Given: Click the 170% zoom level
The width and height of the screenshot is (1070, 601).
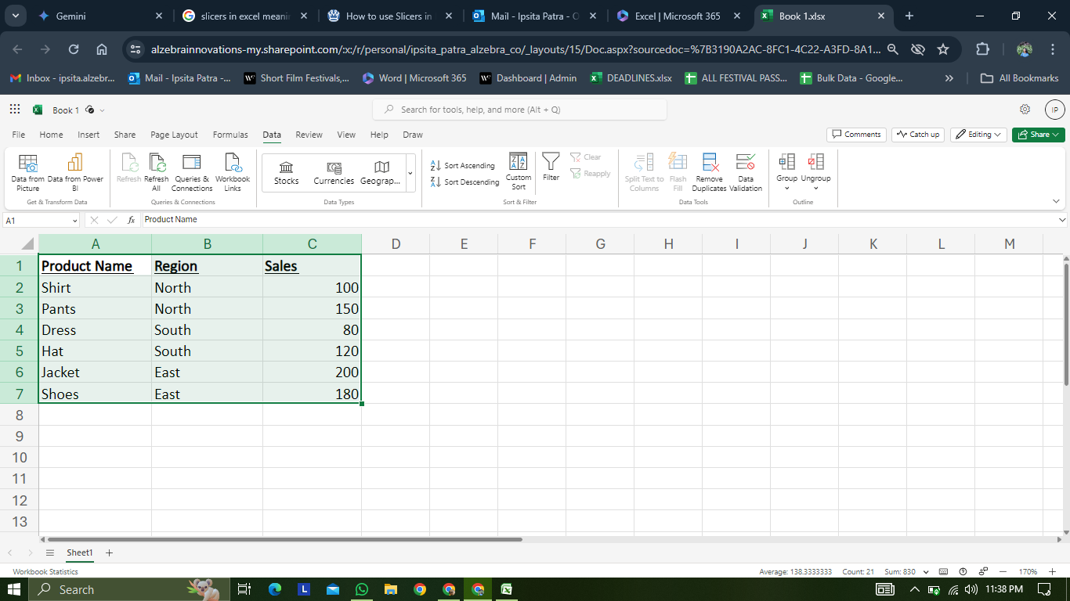Looking at the screenshot, I should point(1028,571).
